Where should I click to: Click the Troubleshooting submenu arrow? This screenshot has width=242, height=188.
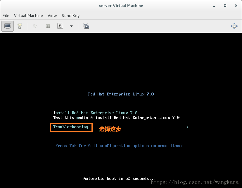point(188,127)
